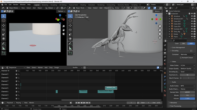The image size is (197, 110).
Task: Toggle Channel 10 mute checkbox
Action: coord(16,71)
